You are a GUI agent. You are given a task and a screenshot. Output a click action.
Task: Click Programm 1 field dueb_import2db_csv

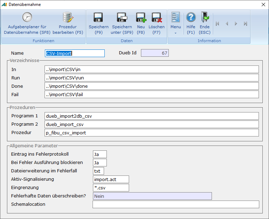(152, 116)
